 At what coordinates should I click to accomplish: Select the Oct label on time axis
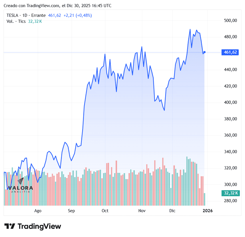coord(105,211)
